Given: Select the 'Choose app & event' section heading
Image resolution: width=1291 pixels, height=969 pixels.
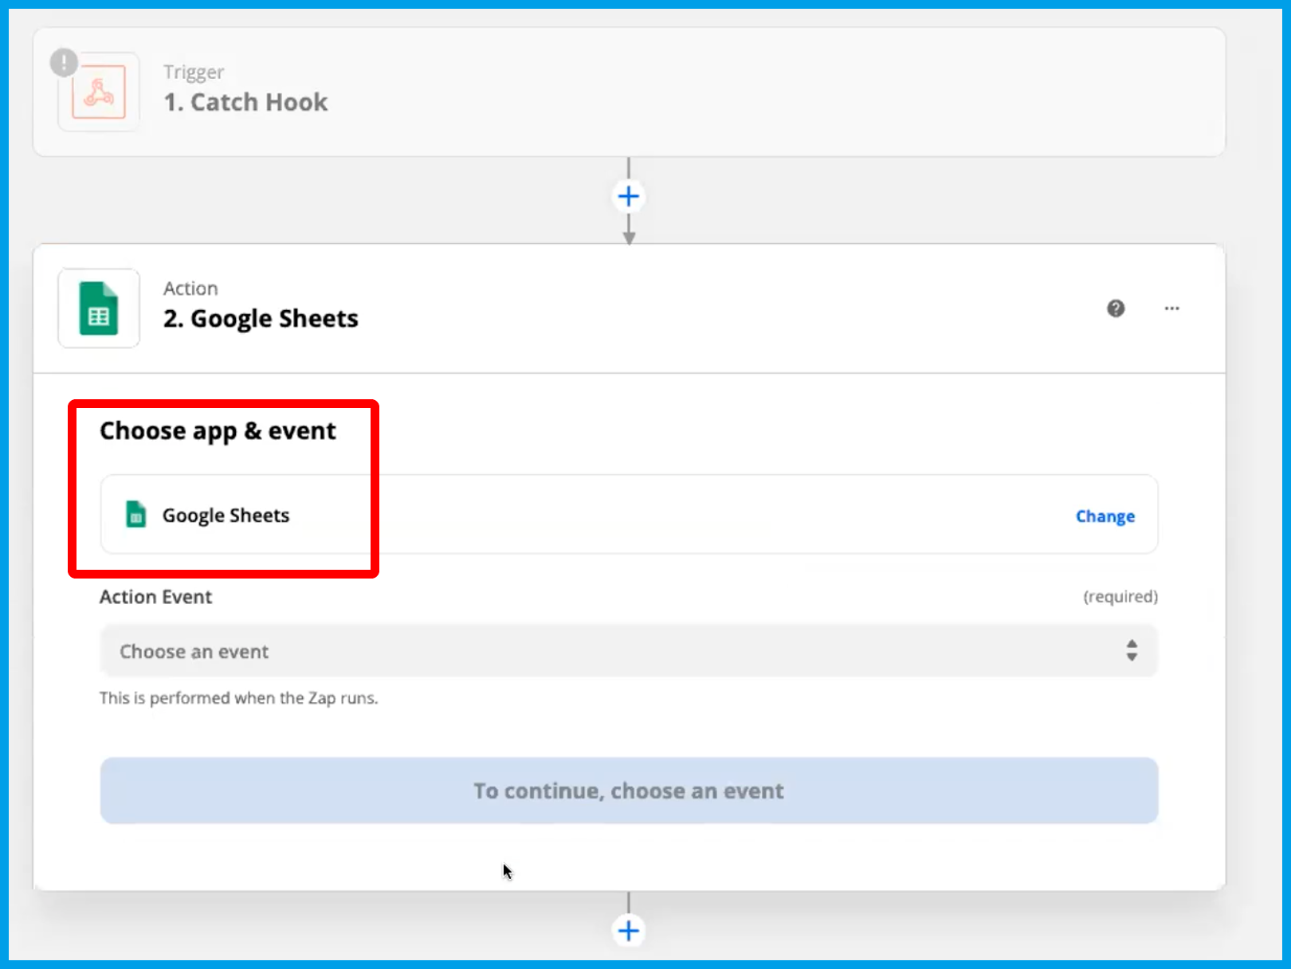Looking at the screenshot, I should point(218,431).
